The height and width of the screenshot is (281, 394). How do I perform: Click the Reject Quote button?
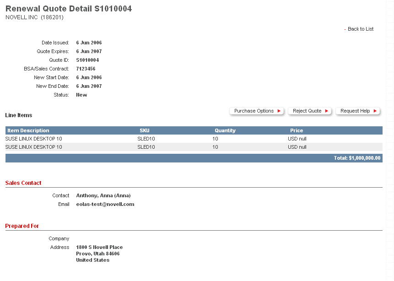tap(309, 111)
